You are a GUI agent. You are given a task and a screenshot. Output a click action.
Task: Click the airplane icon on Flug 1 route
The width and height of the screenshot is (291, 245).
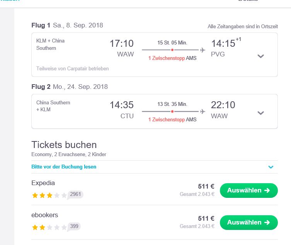coord(203,50)
